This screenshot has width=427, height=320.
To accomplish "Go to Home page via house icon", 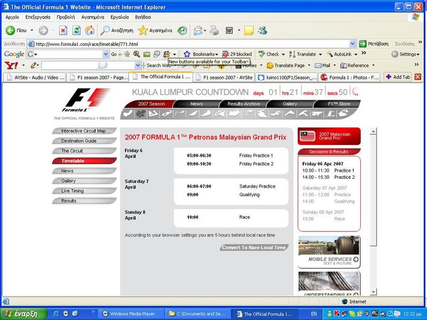I will point(90,30).
